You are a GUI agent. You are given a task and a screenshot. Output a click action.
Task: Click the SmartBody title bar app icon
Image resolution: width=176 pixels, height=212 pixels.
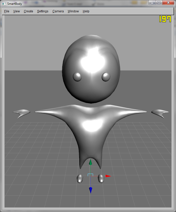[x=4, y=4]
